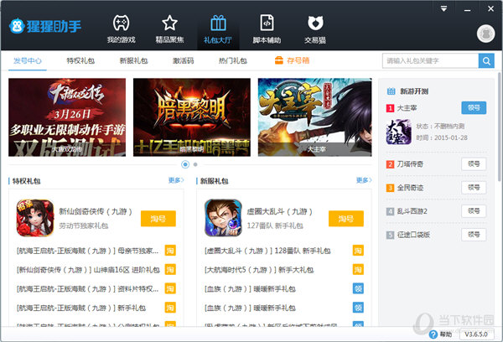This screenshot has width=503, height=342.
Task: Switch to 新服礼包 tab
Action: point(134,60)
